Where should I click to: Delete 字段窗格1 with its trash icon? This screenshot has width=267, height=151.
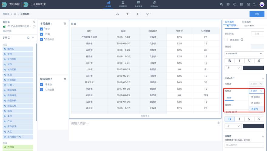(x=65, y=24)
